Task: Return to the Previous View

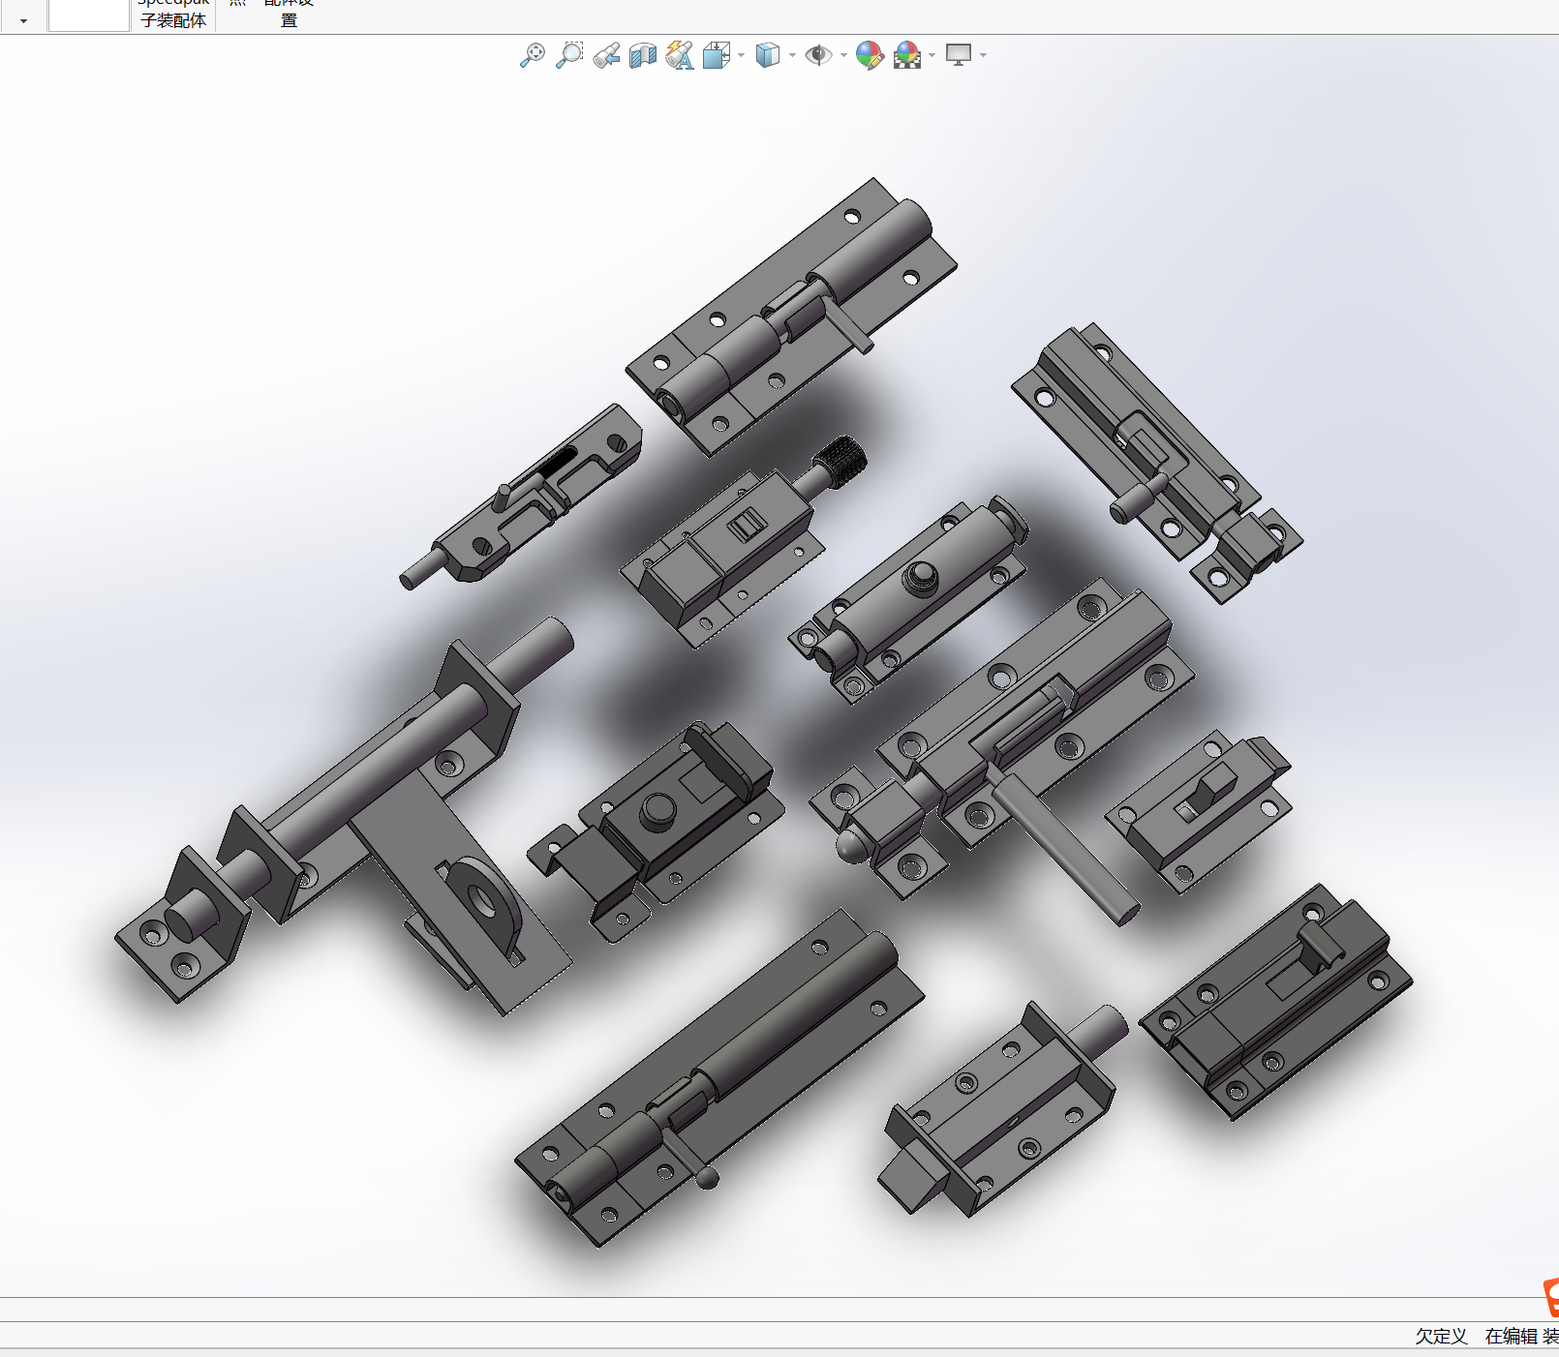Action: click(x=607, y=56)
